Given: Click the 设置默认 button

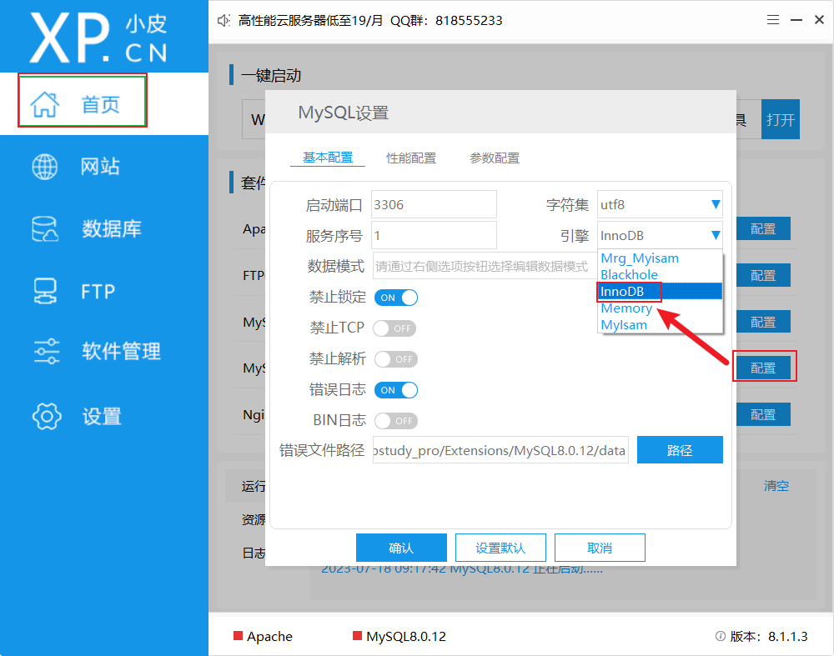Looking at the screenshot, I should [x=500, y=548].
